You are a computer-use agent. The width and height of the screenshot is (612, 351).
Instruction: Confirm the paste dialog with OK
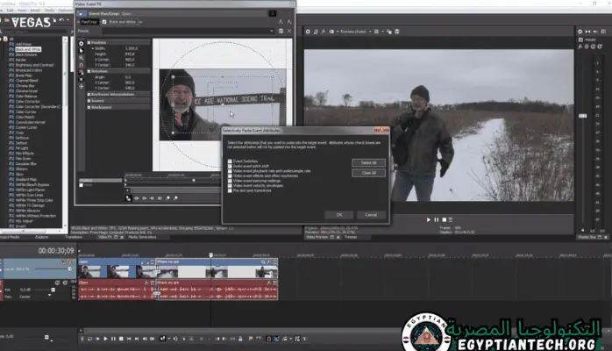(338, 214)
